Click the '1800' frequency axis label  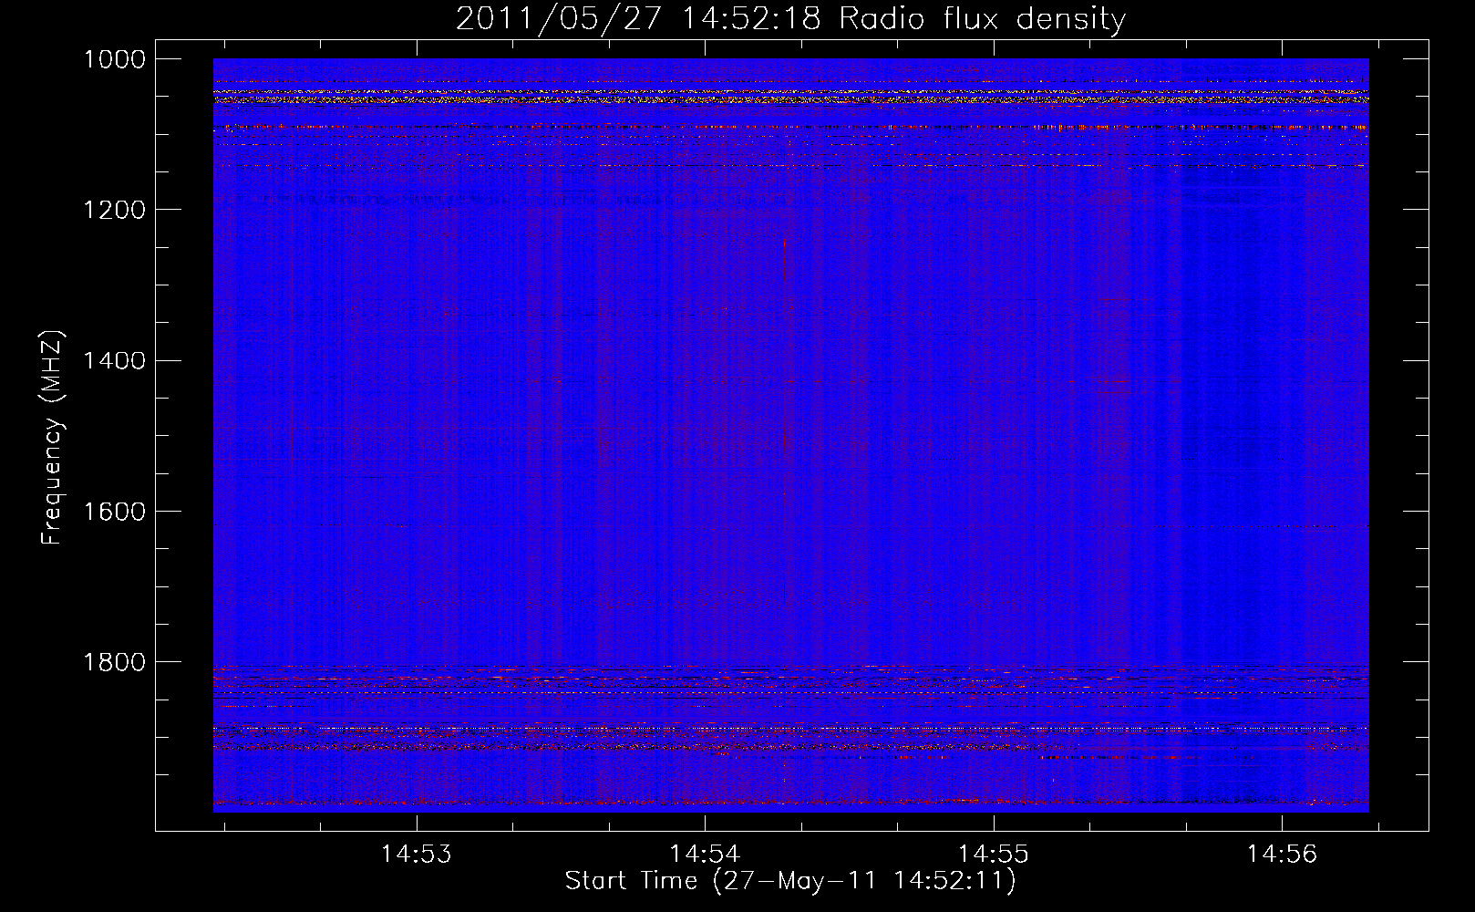[x=114, y=661]
